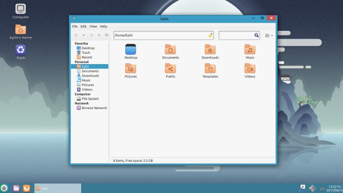This screenshot has width=343, height=193.
Task: Clear the location bar with broom icon
Action: (210, 35)
